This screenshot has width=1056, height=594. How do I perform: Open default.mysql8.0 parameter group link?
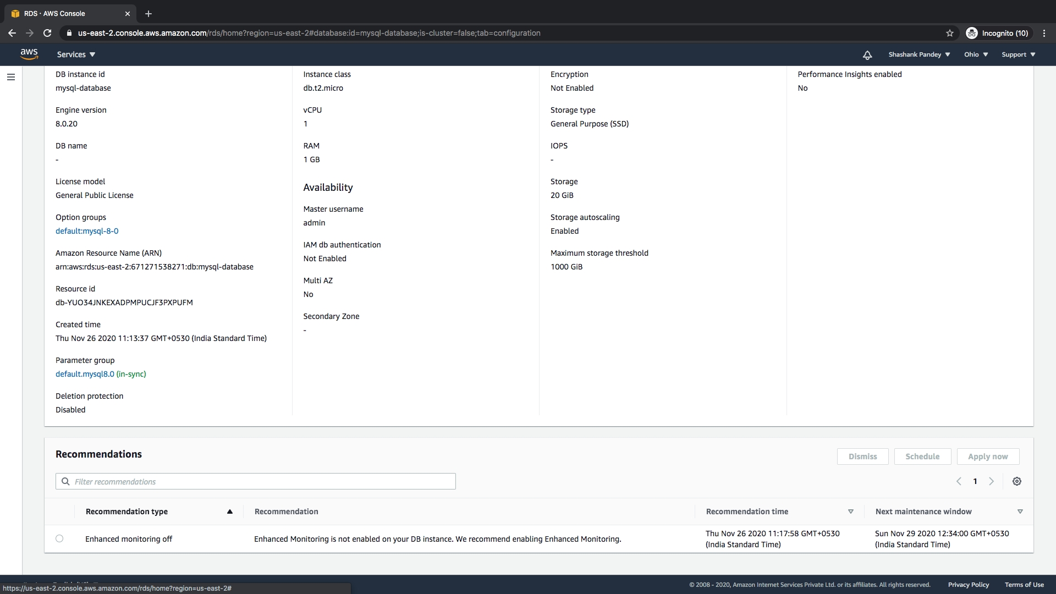point(85,374)
